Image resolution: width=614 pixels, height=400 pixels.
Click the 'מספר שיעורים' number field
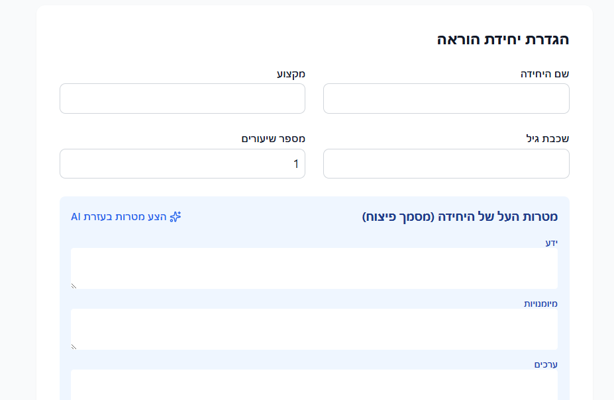click(182, 163)
